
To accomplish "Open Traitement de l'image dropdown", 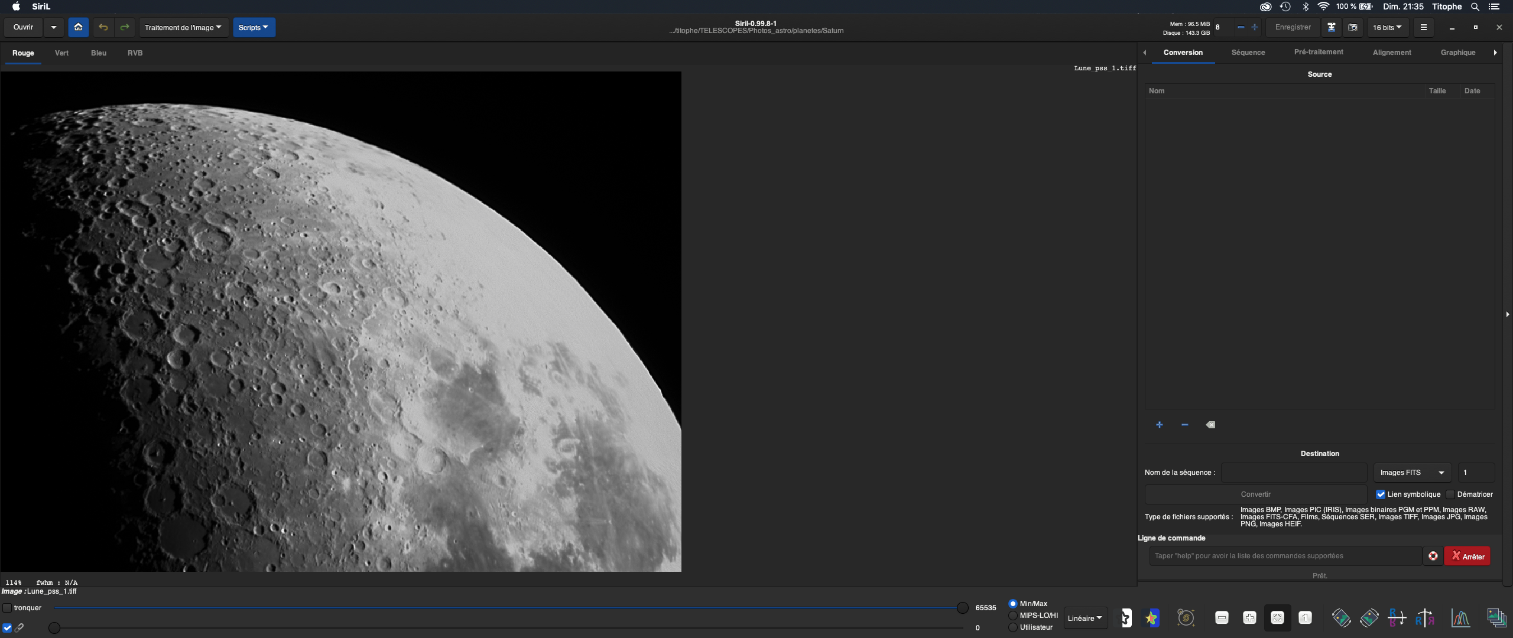I will (183, 27).
